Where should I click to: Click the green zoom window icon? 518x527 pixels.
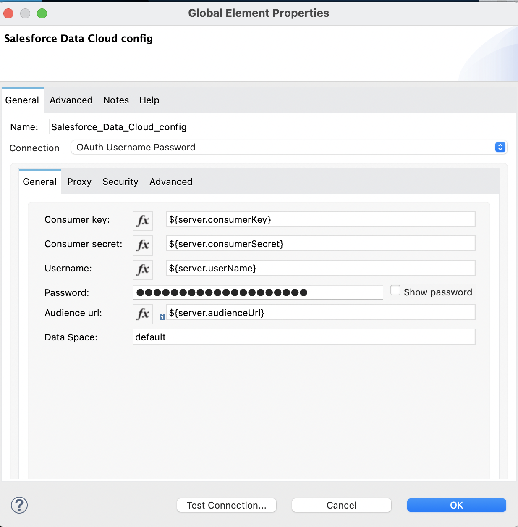tap(42, 13)
